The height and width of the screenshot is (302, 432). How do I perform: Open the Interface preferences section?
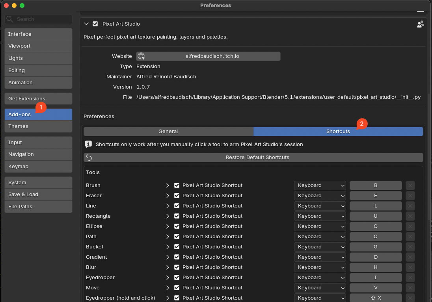[x=38, y=34]
